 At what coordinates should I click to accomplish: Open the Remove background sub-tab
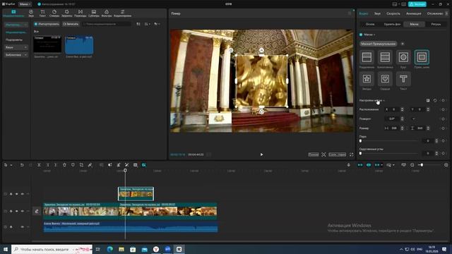(392, 24)
